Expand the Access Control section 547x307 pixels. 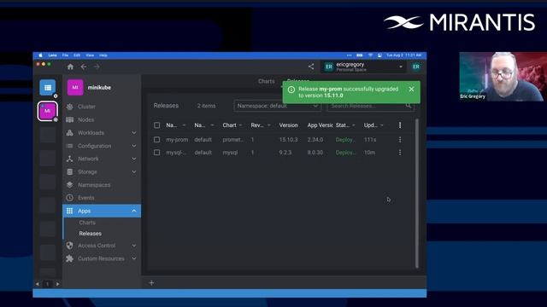(x=133, y=246)
